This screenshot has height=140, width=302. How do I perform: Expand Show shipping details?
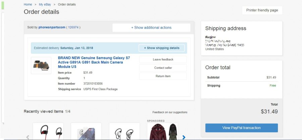click(x=161, y=48)
